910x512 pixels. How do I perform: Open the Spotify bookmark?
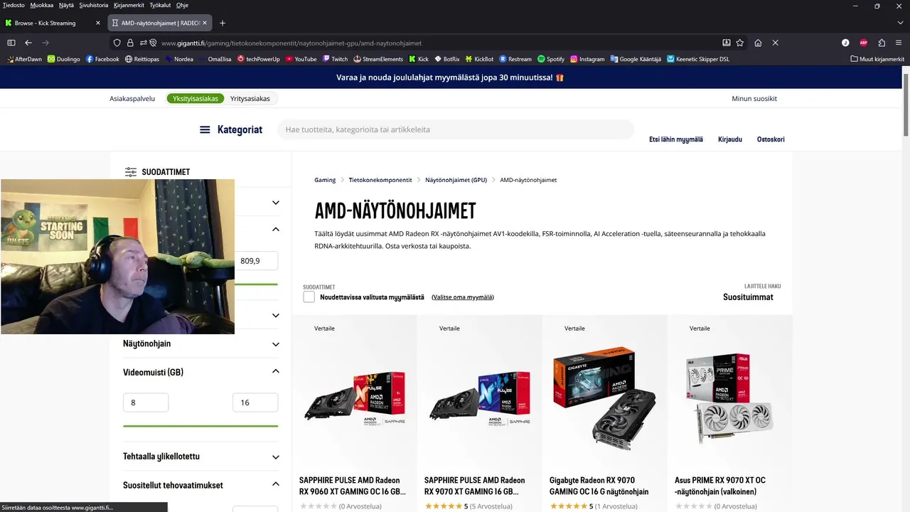point(551,59)
